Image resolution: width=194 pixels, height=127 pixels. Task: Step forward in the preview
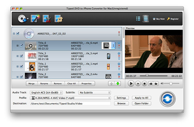(138, 84)
